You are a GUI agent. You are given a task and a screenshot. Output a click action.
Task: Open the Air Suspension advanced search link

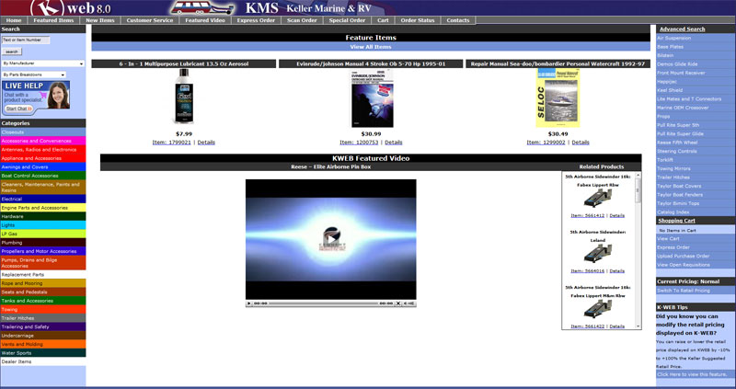(673, 38)
